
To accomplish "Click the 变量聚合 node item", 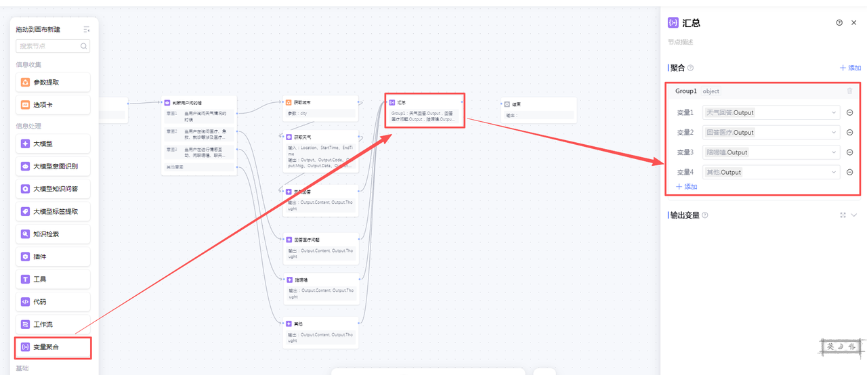I will pyautogui.click(x=54, y=347).
